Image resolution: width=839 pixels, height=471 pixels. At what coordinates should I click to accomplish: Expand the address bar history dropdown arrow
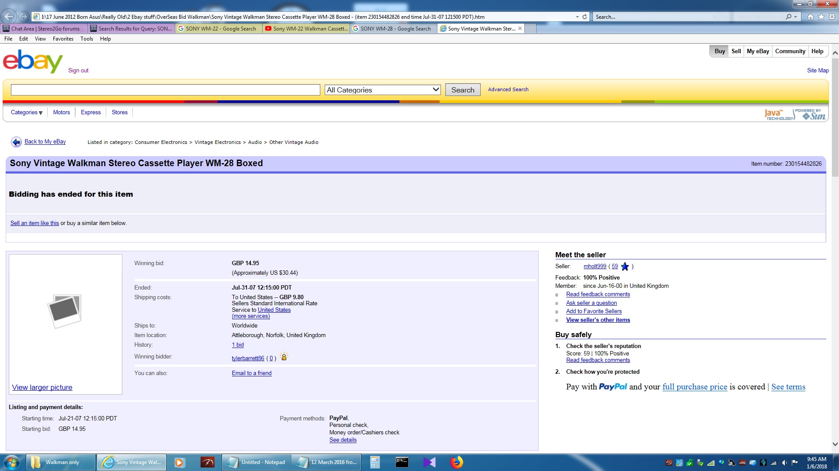[577, 17]
